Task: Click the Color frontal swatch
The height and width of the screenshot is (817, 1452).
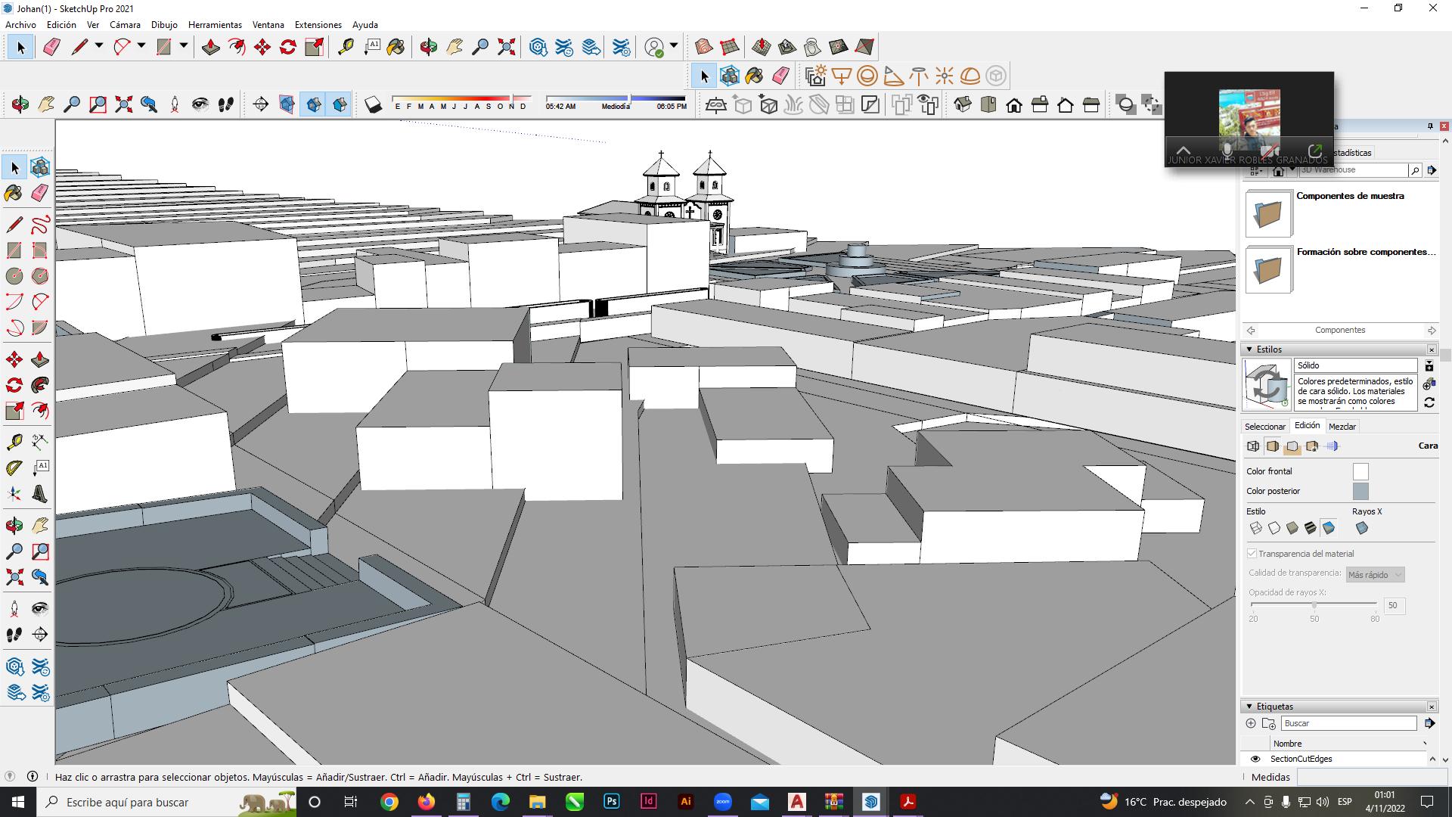Action: [x=1360, y=471]
